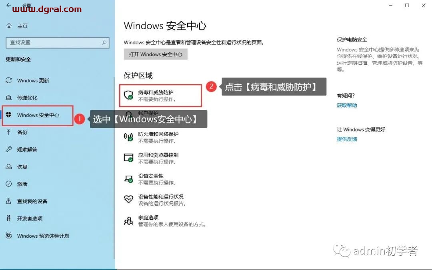
Task: Click the Windows 预览体验计划 cat icon
Action: [x=8, y=236]
